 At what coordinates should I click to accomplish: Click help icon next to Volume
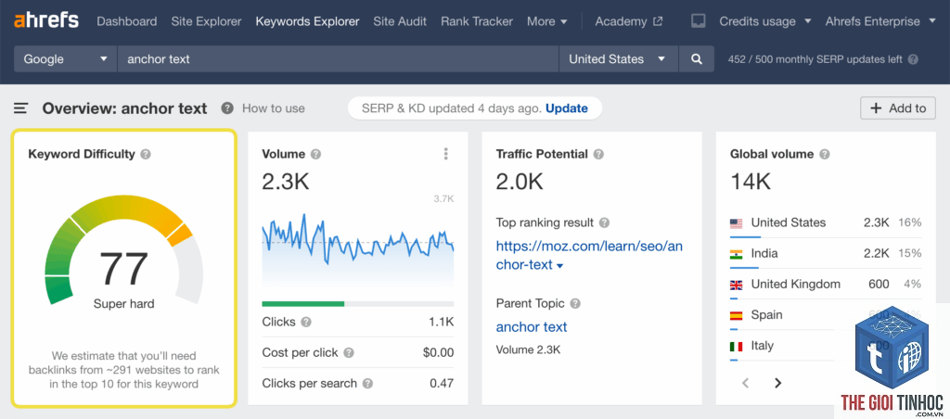315,155
